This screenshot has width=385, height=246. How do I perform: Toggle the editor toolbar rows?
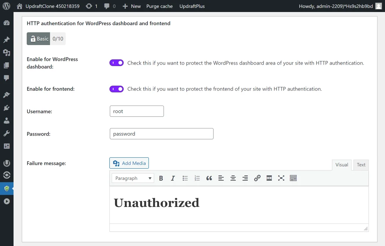293,178
